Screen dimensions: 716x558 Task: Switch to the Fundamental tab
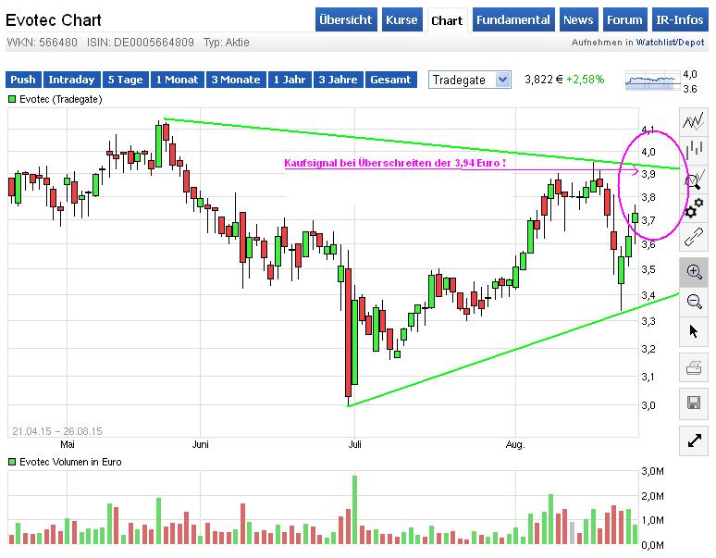pos(513,20)
